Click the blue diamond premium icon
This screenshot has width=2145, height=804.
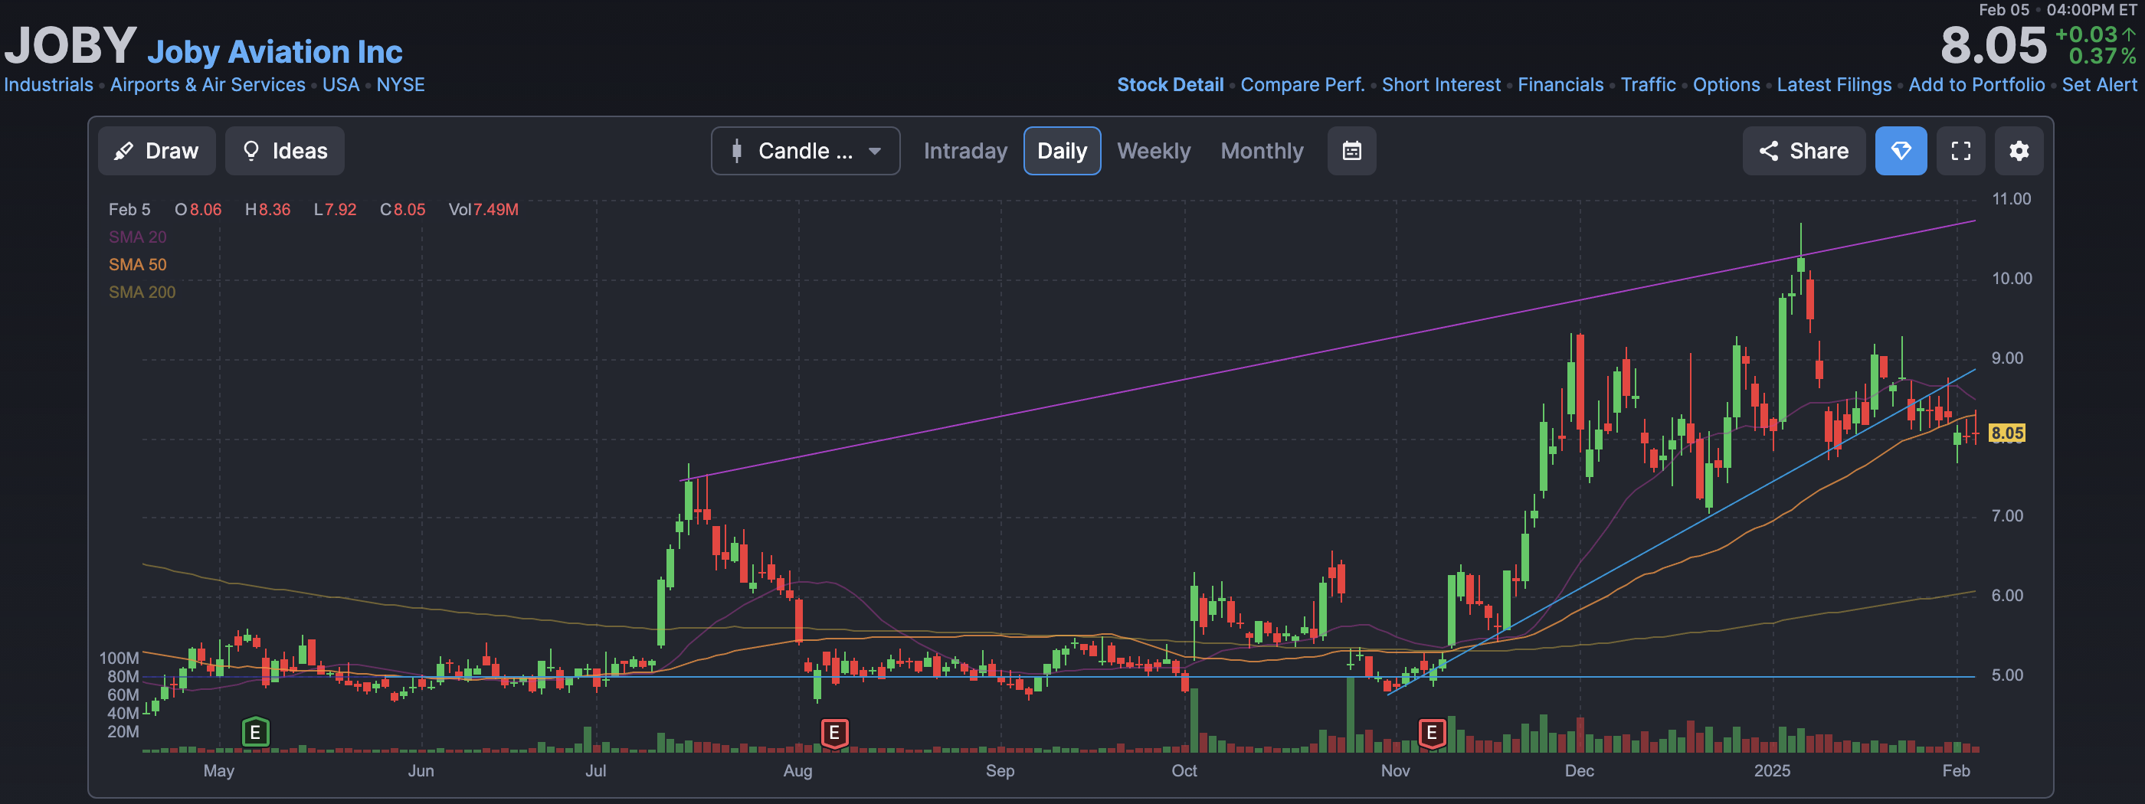click(1900, 151)
